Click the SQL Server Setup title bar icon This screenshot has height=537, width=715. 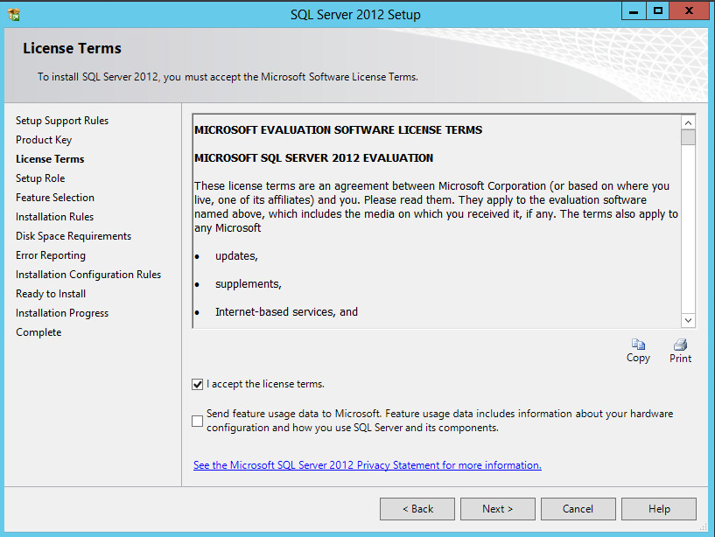pos(14,15)
